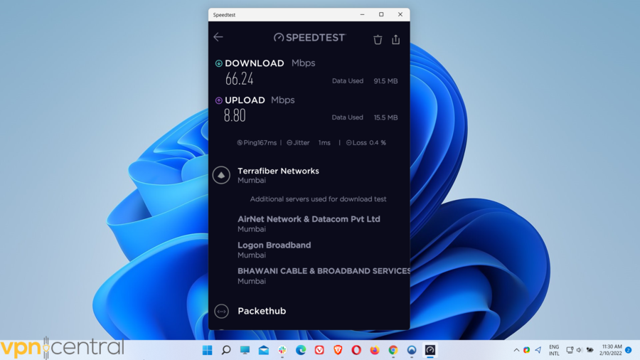The height and width of the screenshot is (360, 640).
Task: Launch Google Chrome from taskbar
Action: [393, 350]
